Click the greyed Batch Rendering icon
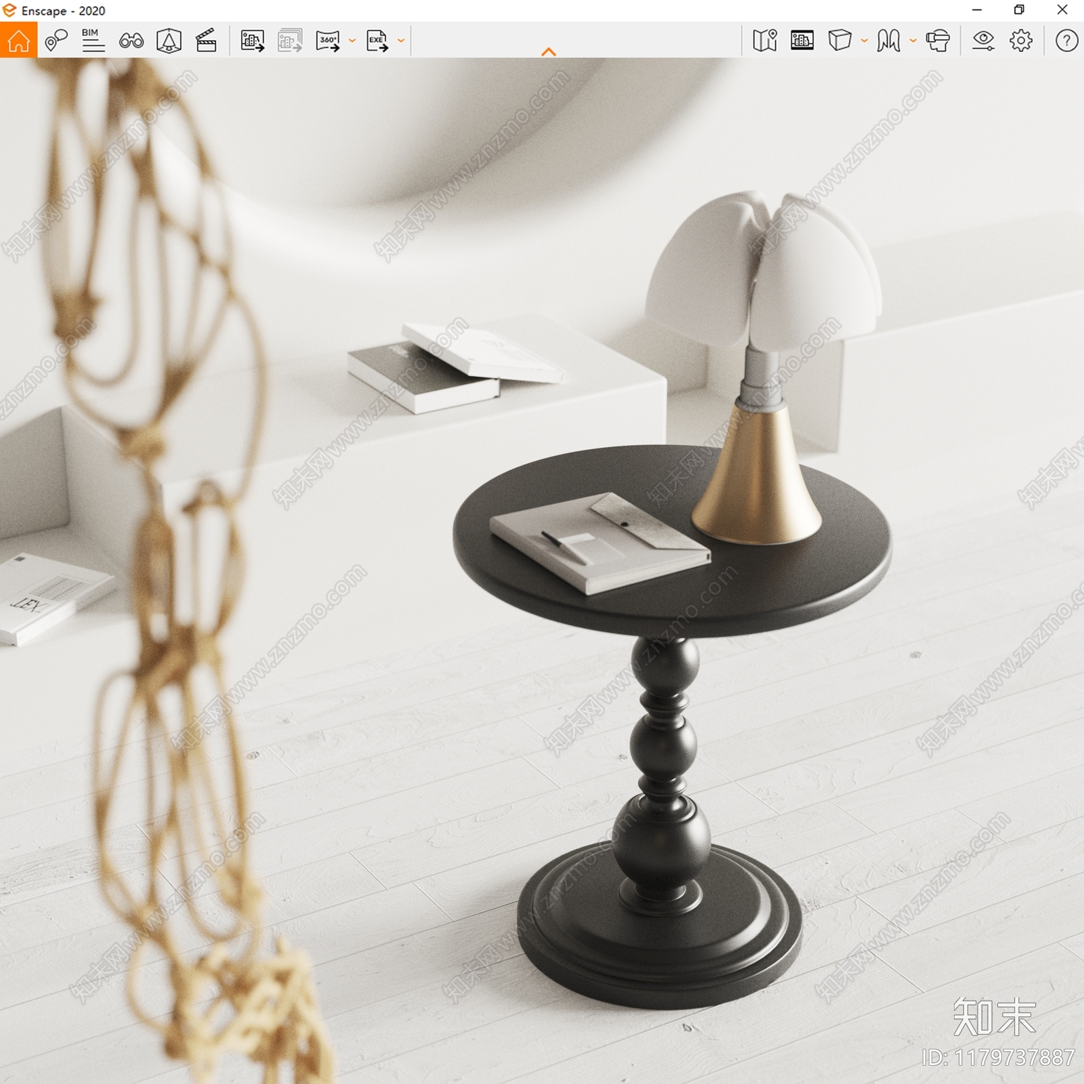 tap(290, 41)
